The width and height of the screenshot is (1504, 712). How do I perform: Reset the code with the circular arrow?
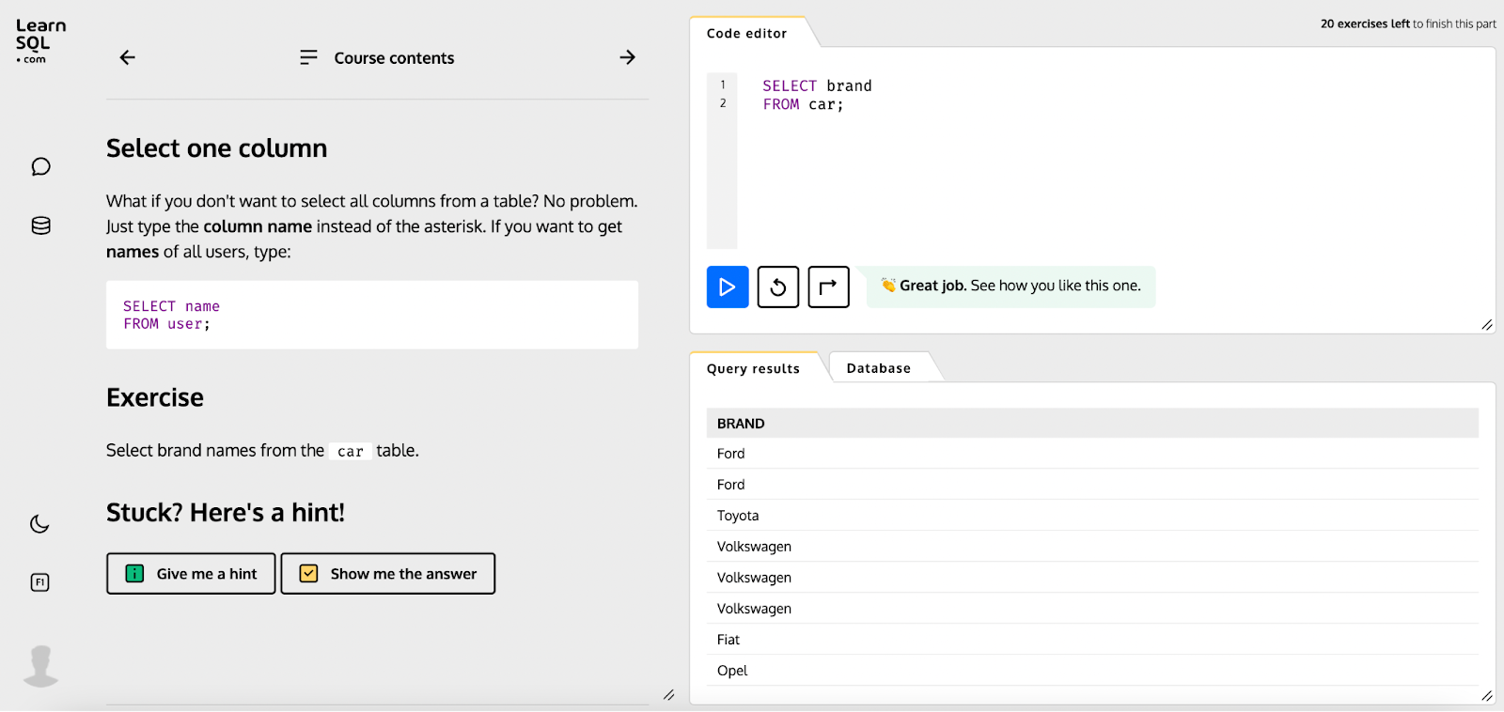coord(778,287)
